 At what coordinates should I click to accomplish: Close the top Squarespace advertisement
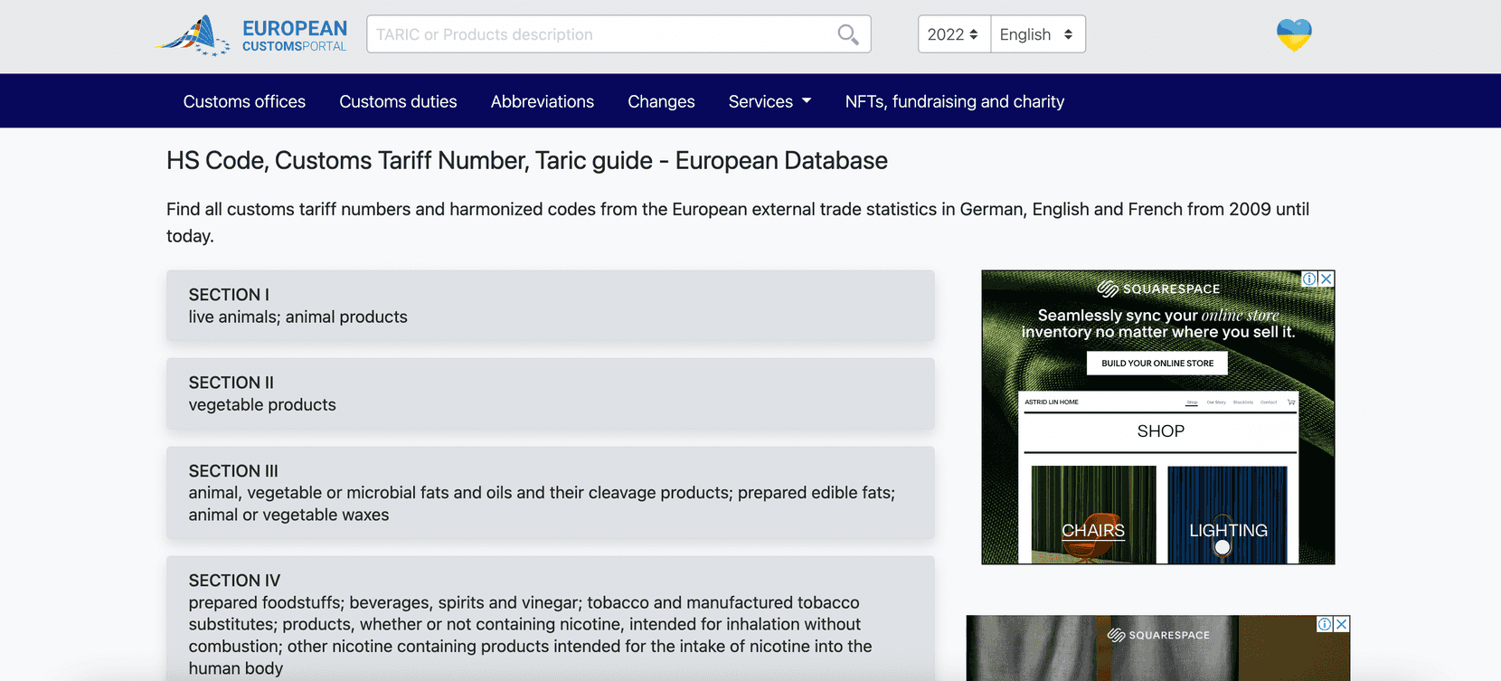click(1326, 279)
